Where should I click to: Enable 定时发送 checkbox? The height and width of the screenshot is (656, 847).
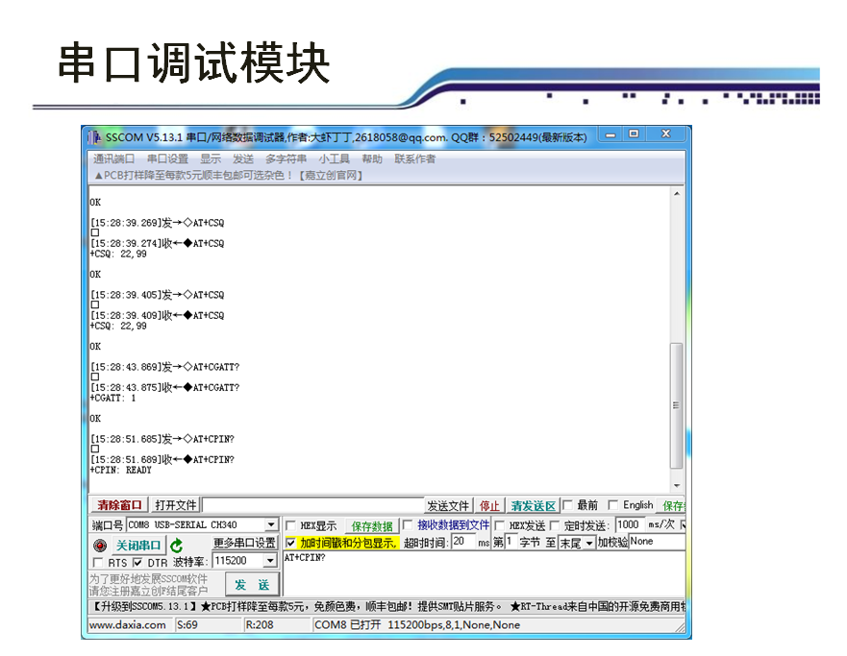pos(555,525)
